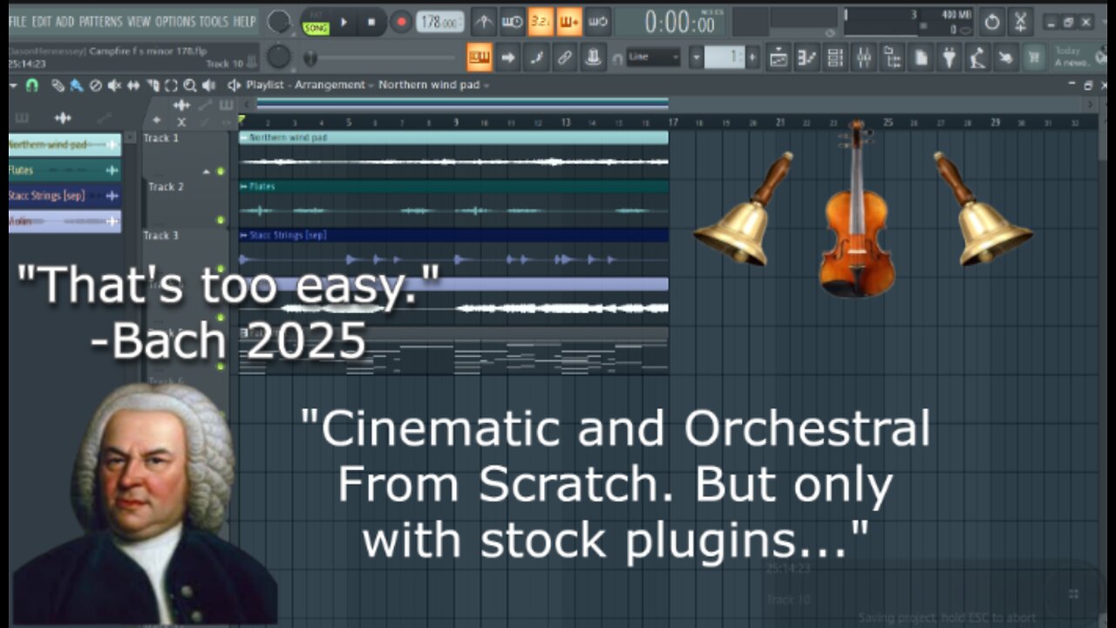Toggle the Playlist magnet snap icon

coord(32,85)
